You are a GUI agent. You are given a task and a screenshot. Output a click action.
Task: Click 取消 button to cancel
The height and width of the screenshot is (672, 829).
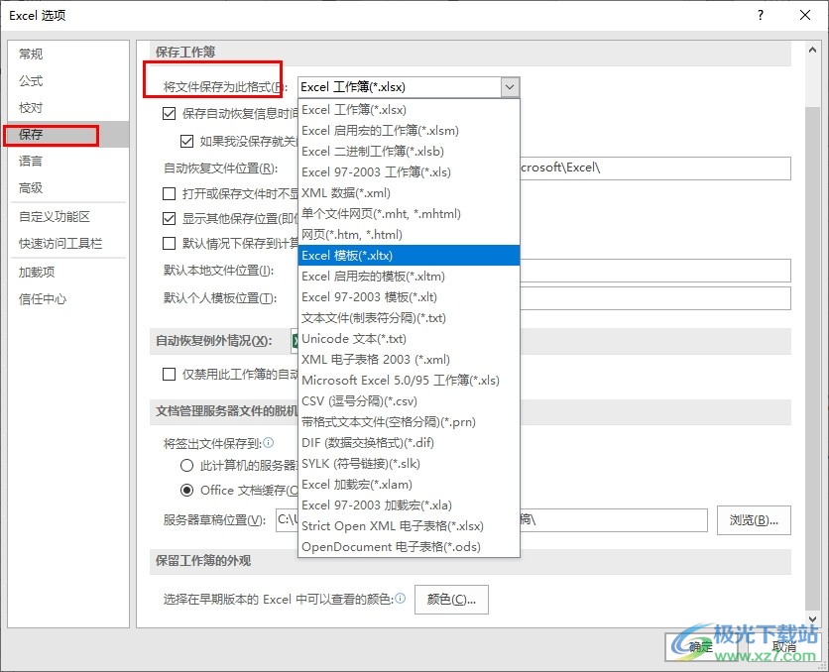(784, 646)
